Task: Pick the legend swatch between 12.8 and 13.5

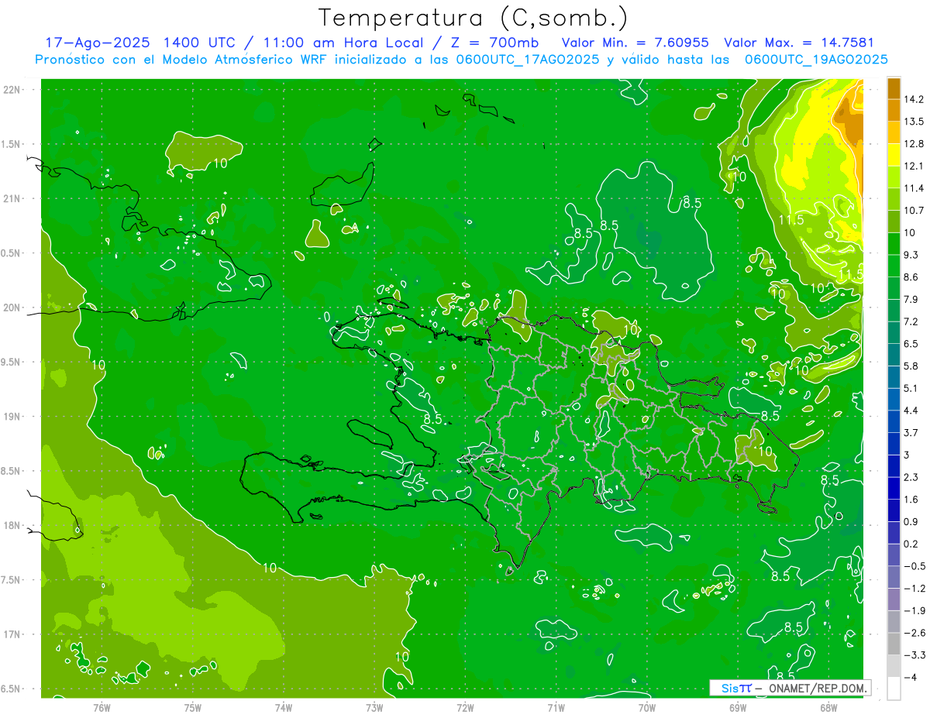Action: 894,132
